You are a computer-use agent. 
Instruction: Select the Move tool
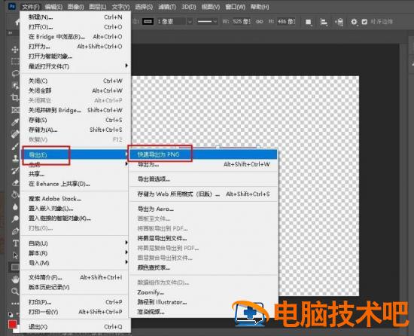(15, 50)
